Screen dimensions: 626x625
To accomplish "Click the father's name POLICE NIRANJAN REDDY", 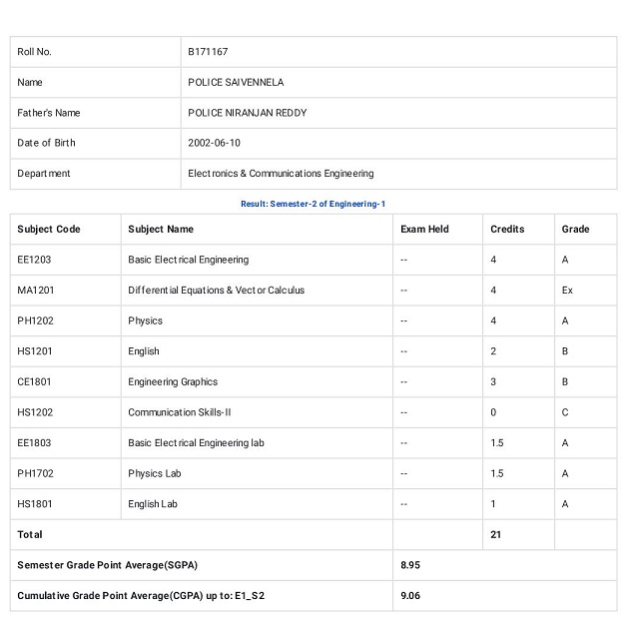I will [248, 113].
